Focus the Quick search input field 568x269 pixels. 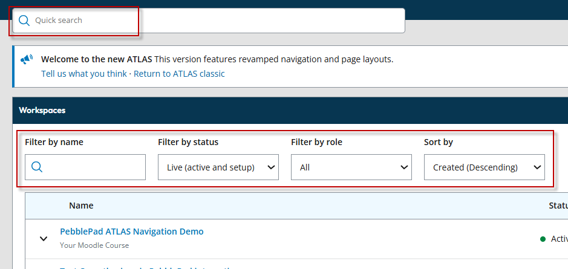209,21
